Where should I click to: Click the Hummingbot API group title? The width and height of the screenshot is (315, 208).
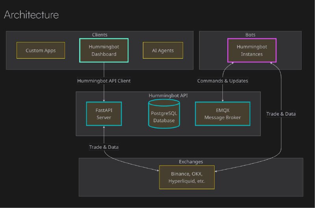168,95
